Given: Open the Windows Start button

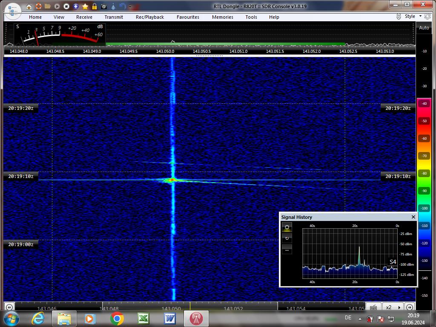Looking at the screenshot, I should [11, 318].
